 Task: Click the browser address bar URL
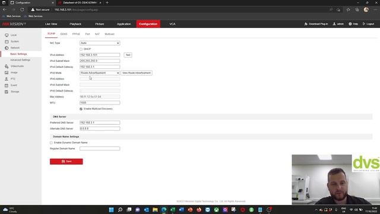click(x=76, y=10)
